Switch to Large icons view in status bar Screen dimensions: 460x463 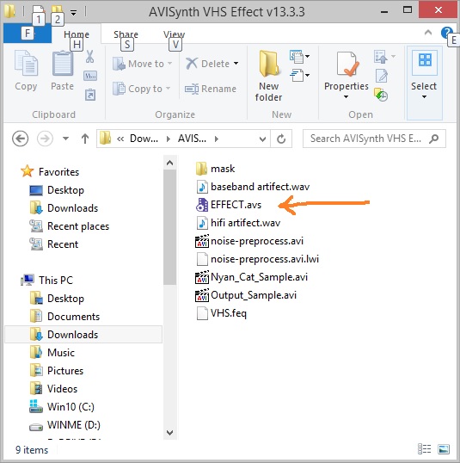[x=444, y=449]
